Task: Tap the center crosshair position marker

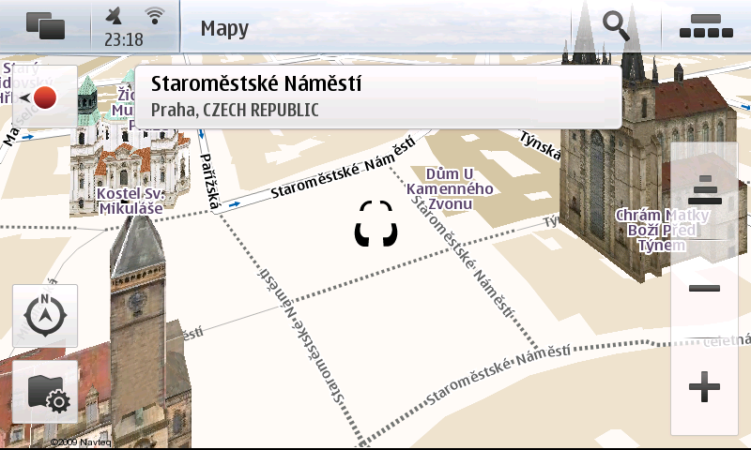Action: [376, 224]
